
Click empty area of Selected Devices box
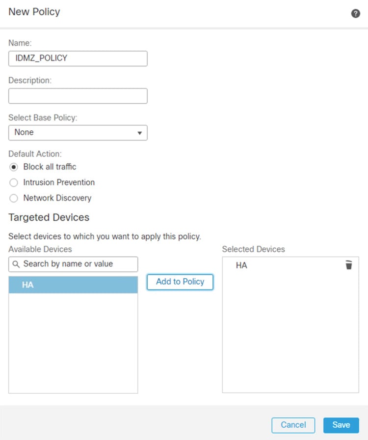coord(290,332)
